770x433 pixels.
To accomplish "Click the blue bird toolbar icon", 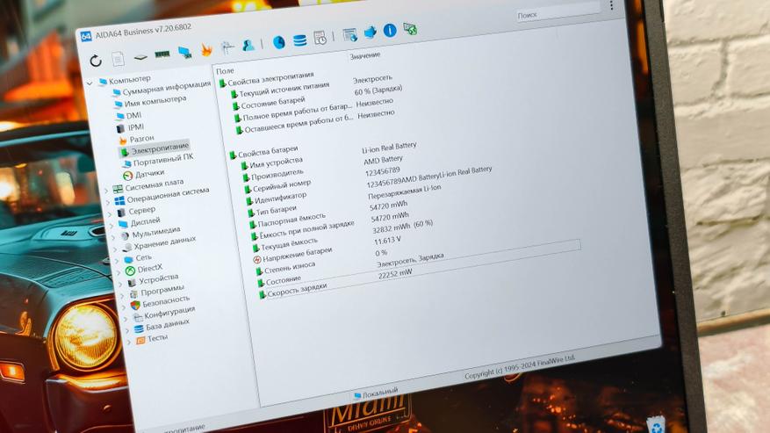I will coord(370,32).
